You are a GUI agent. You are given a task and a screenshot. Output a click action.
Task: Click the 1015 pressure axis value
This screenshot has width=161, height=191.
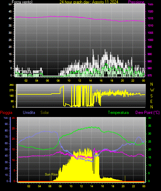(150, 18)
